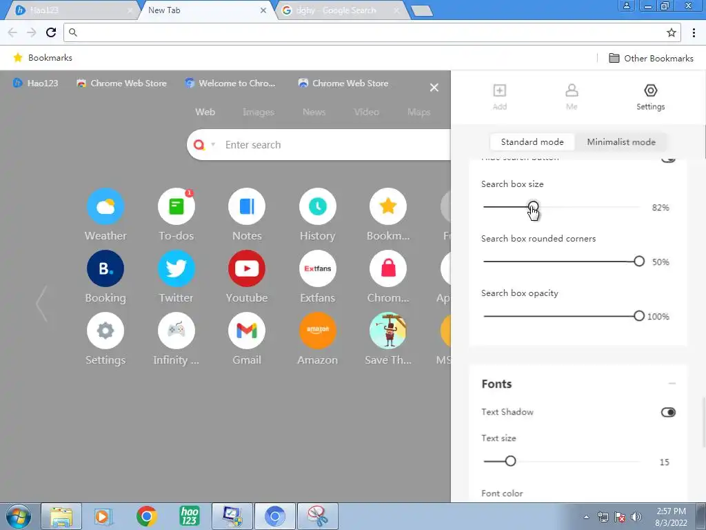706x530 pixels.
Task: Open the Extfans shortcut icon
Action: (317, 268)
